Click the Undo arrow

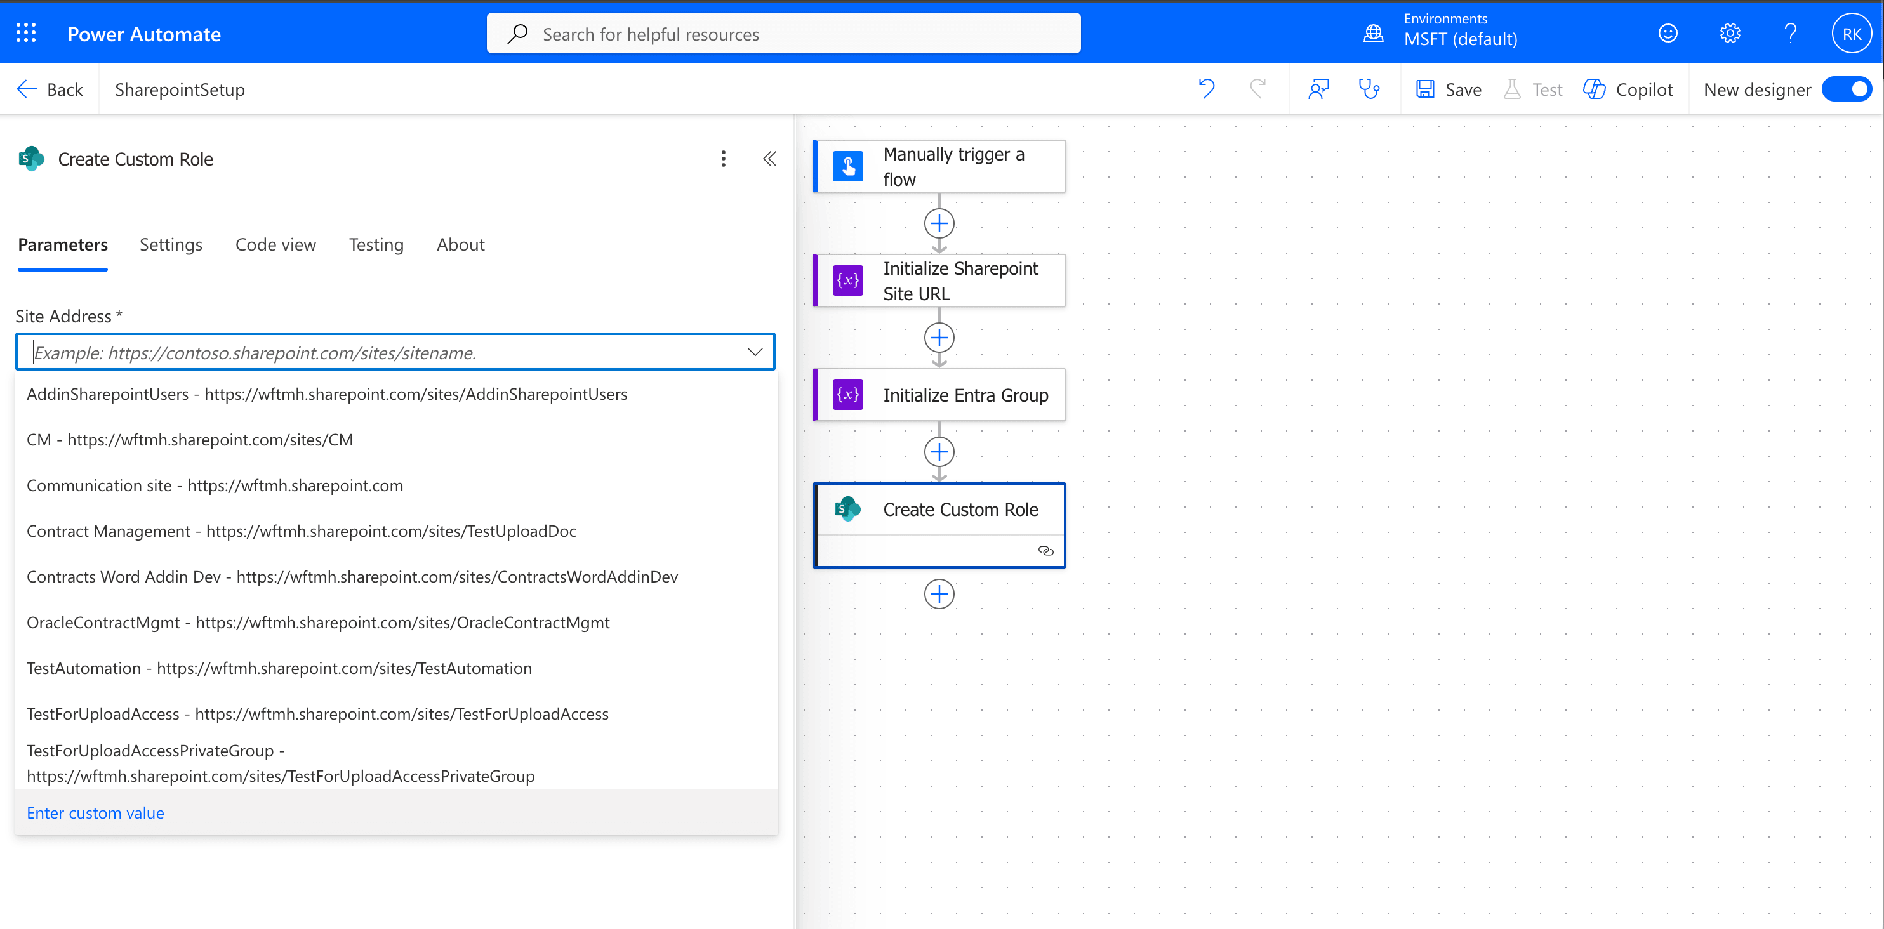(1207, 89)
